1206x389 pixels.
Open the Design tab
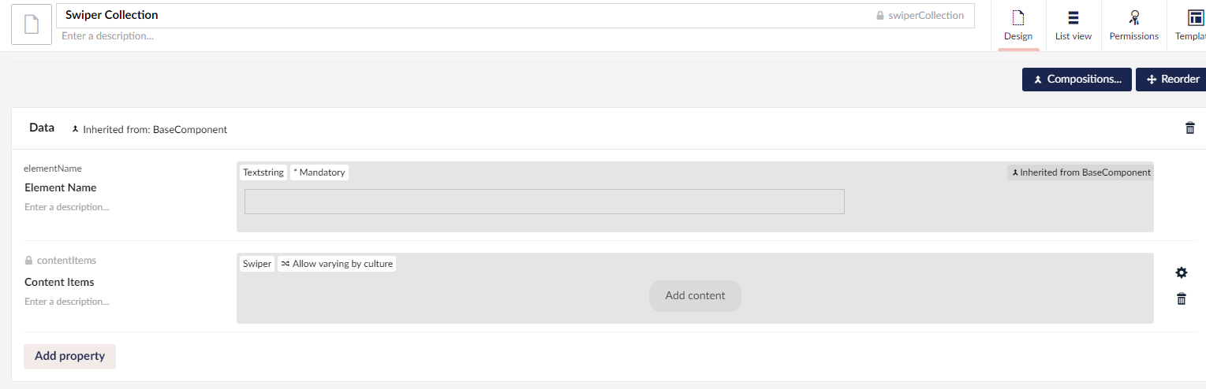[1018, 25]
